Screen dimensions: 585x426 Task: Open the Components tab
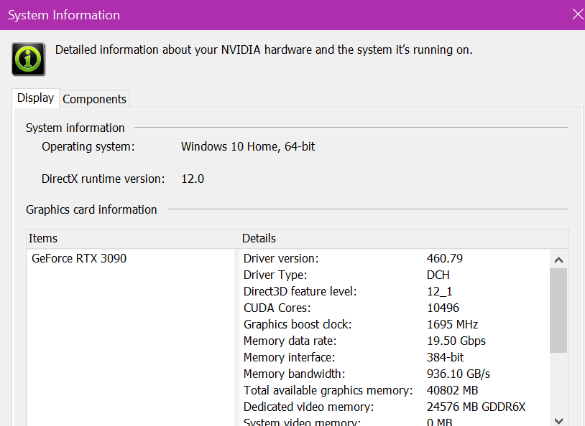(x=94, y=99)
